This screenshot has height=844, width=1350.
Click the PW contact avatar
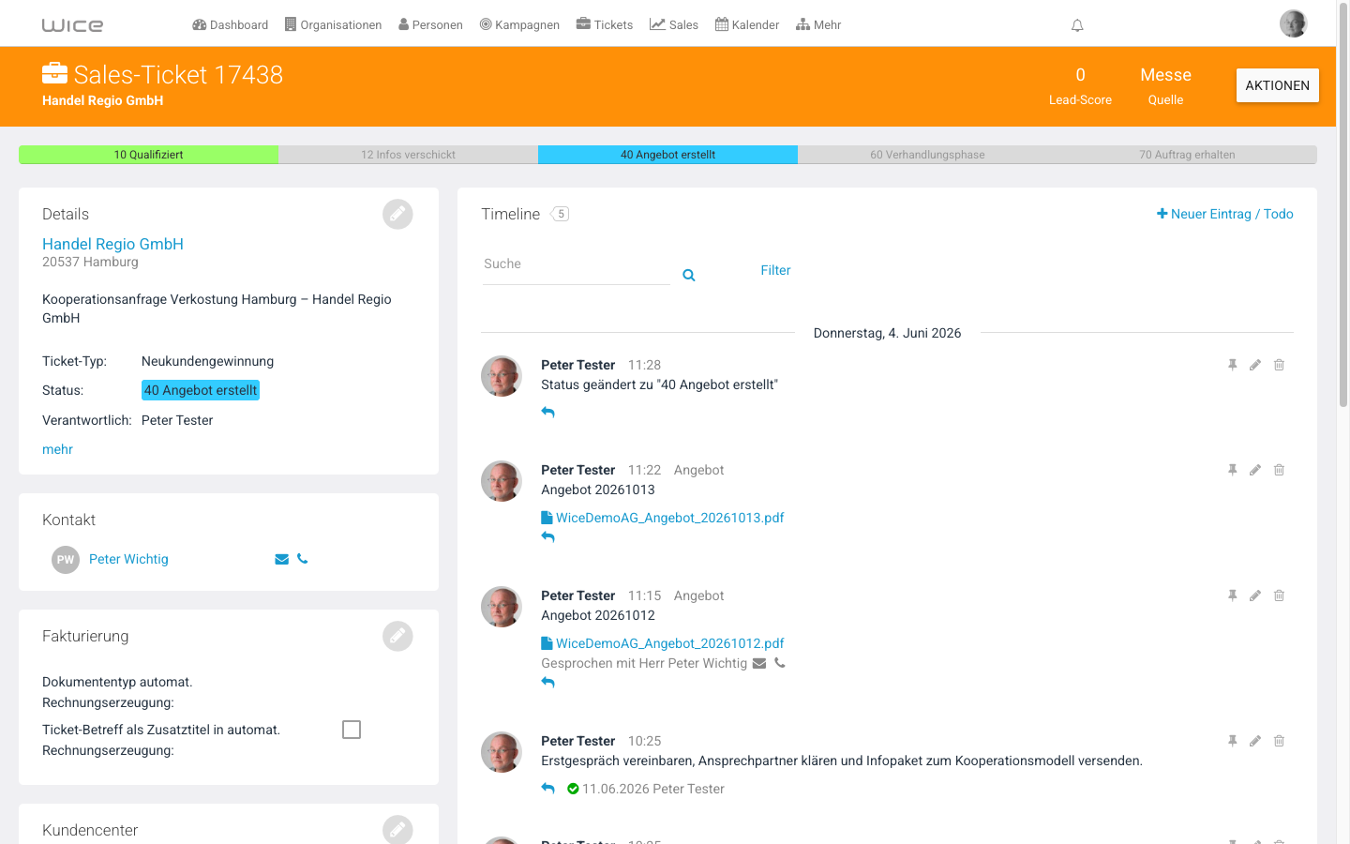point(66,560)
